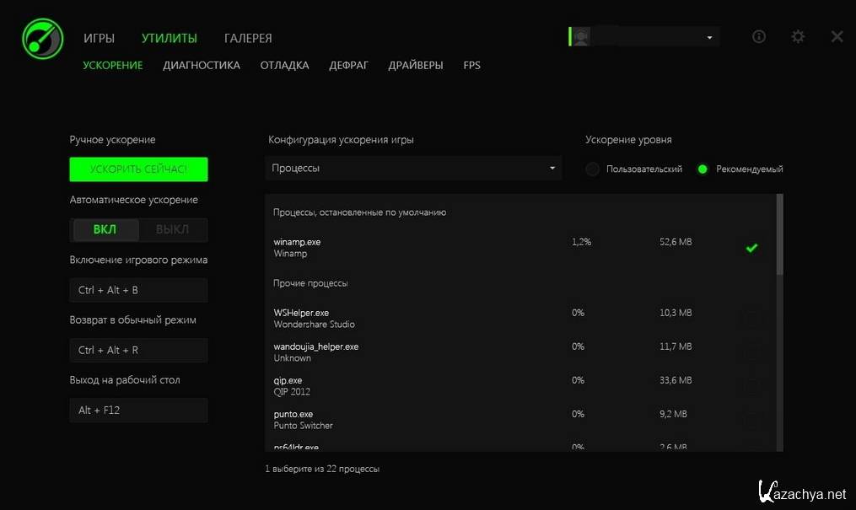Tick the checkbox for qip.exe
The width and height of the screenshot is (856, 510).
pos(751,386)
